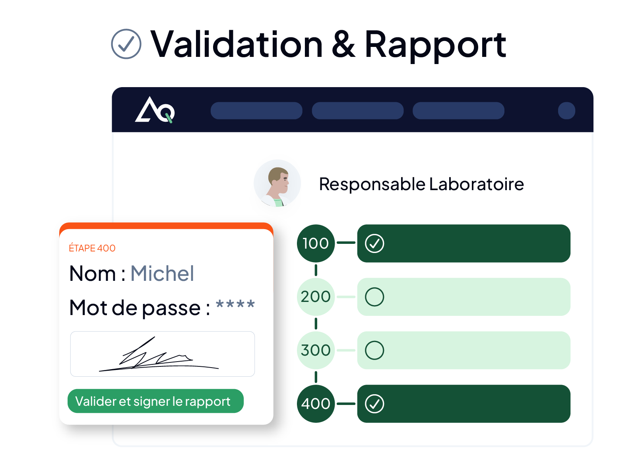The image size is (638, 471).
Task: Select step 400 circle
Action: tap(316, 404)
